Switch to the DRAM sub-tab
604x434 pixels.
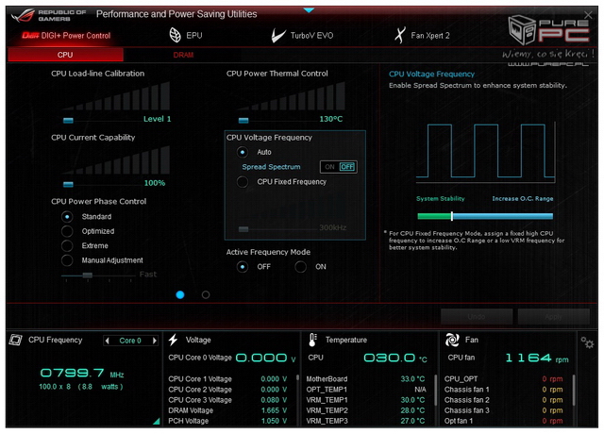point(183,55)
